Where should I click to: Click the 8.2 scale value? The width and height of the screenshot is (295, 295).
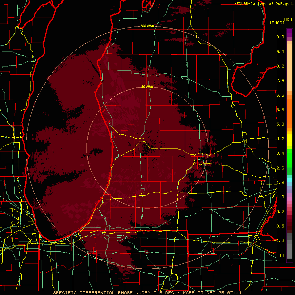[280, 66]
